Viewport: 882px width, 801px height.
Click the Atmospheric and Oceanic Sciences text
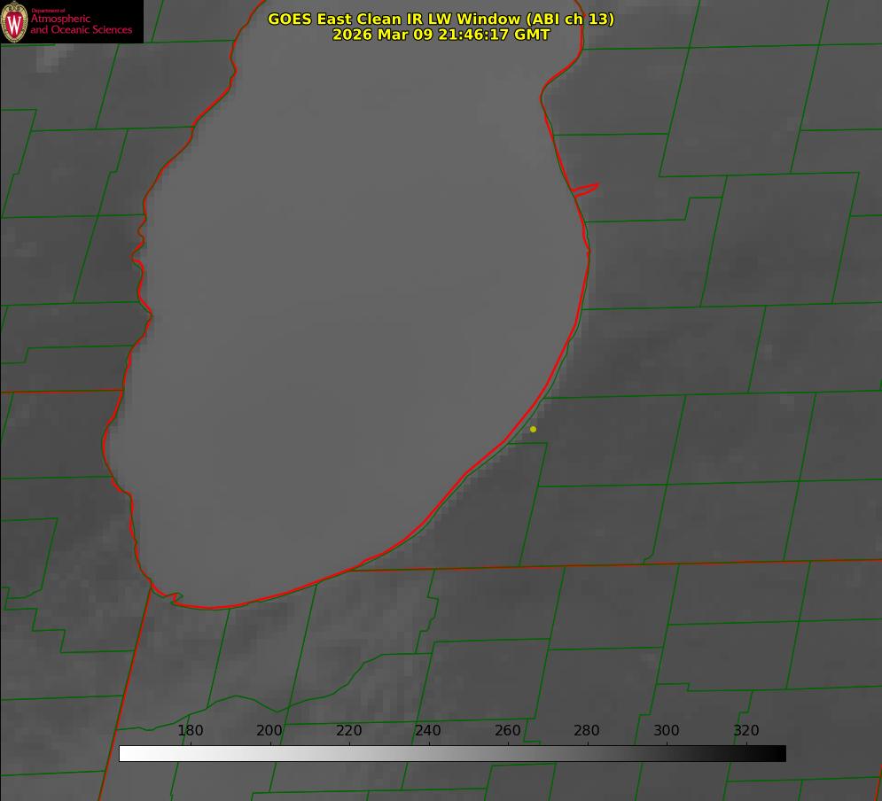(81, 24)
